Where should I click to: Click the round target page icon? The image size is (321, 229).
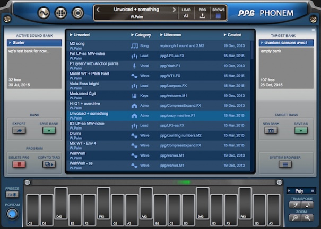(x=77, y=13)
